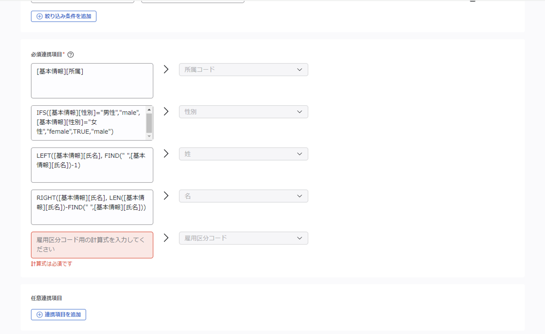Open the 姓 dropdown
545x334 pixels.
click(243, 154)
